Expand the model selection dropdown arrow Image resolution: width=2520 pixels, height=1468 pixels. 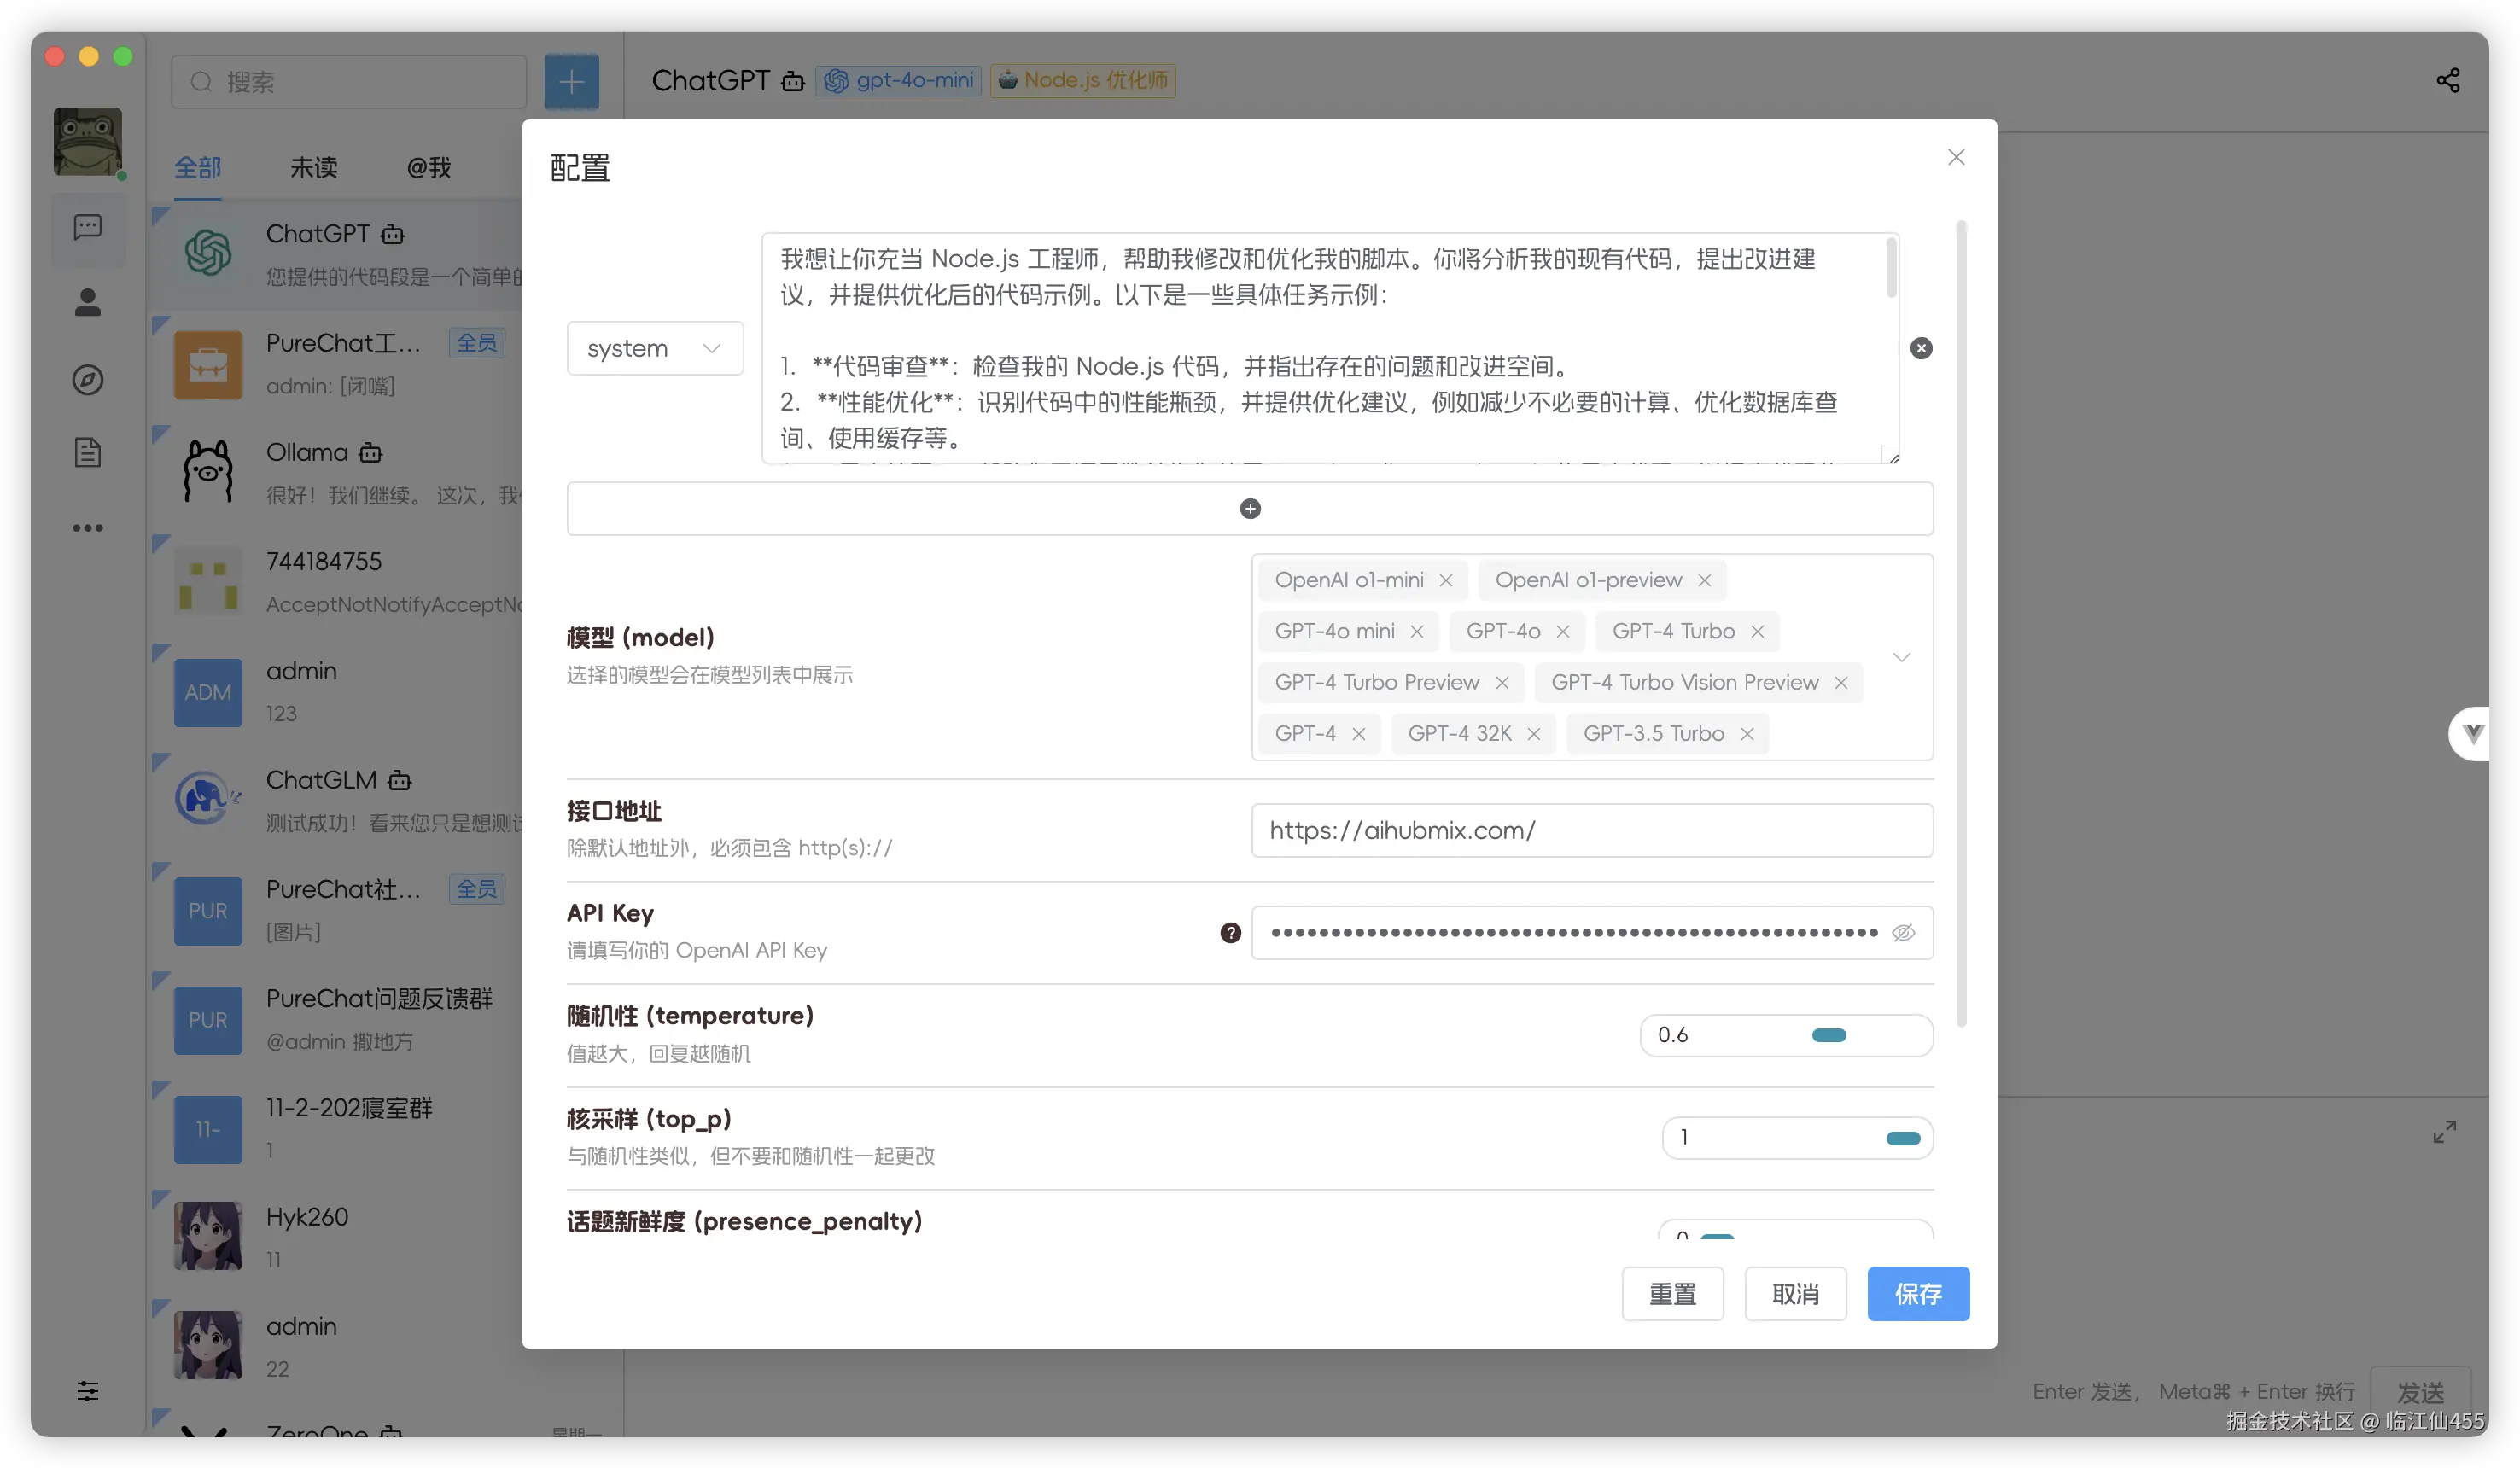pyautogui.click(x=1902, y=657)
